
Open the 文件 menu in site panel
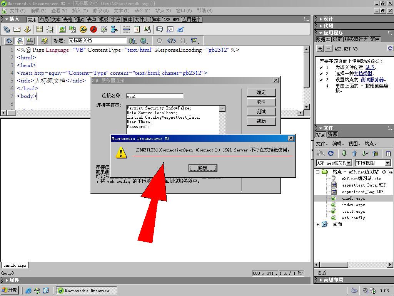pos(322,144)
